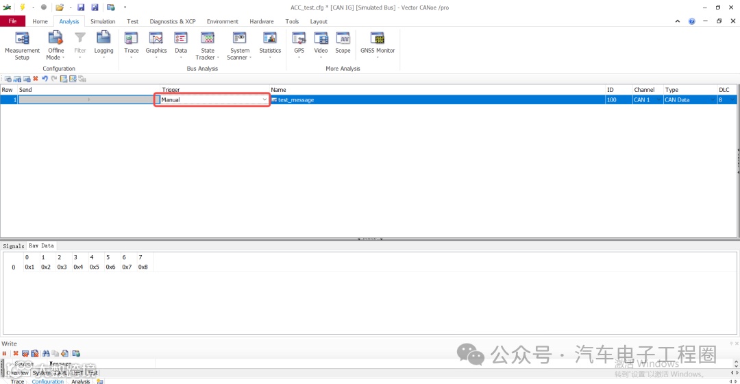Switch to the Home ribbon tab
740x384 pixels.
click(x=40, y=21)
